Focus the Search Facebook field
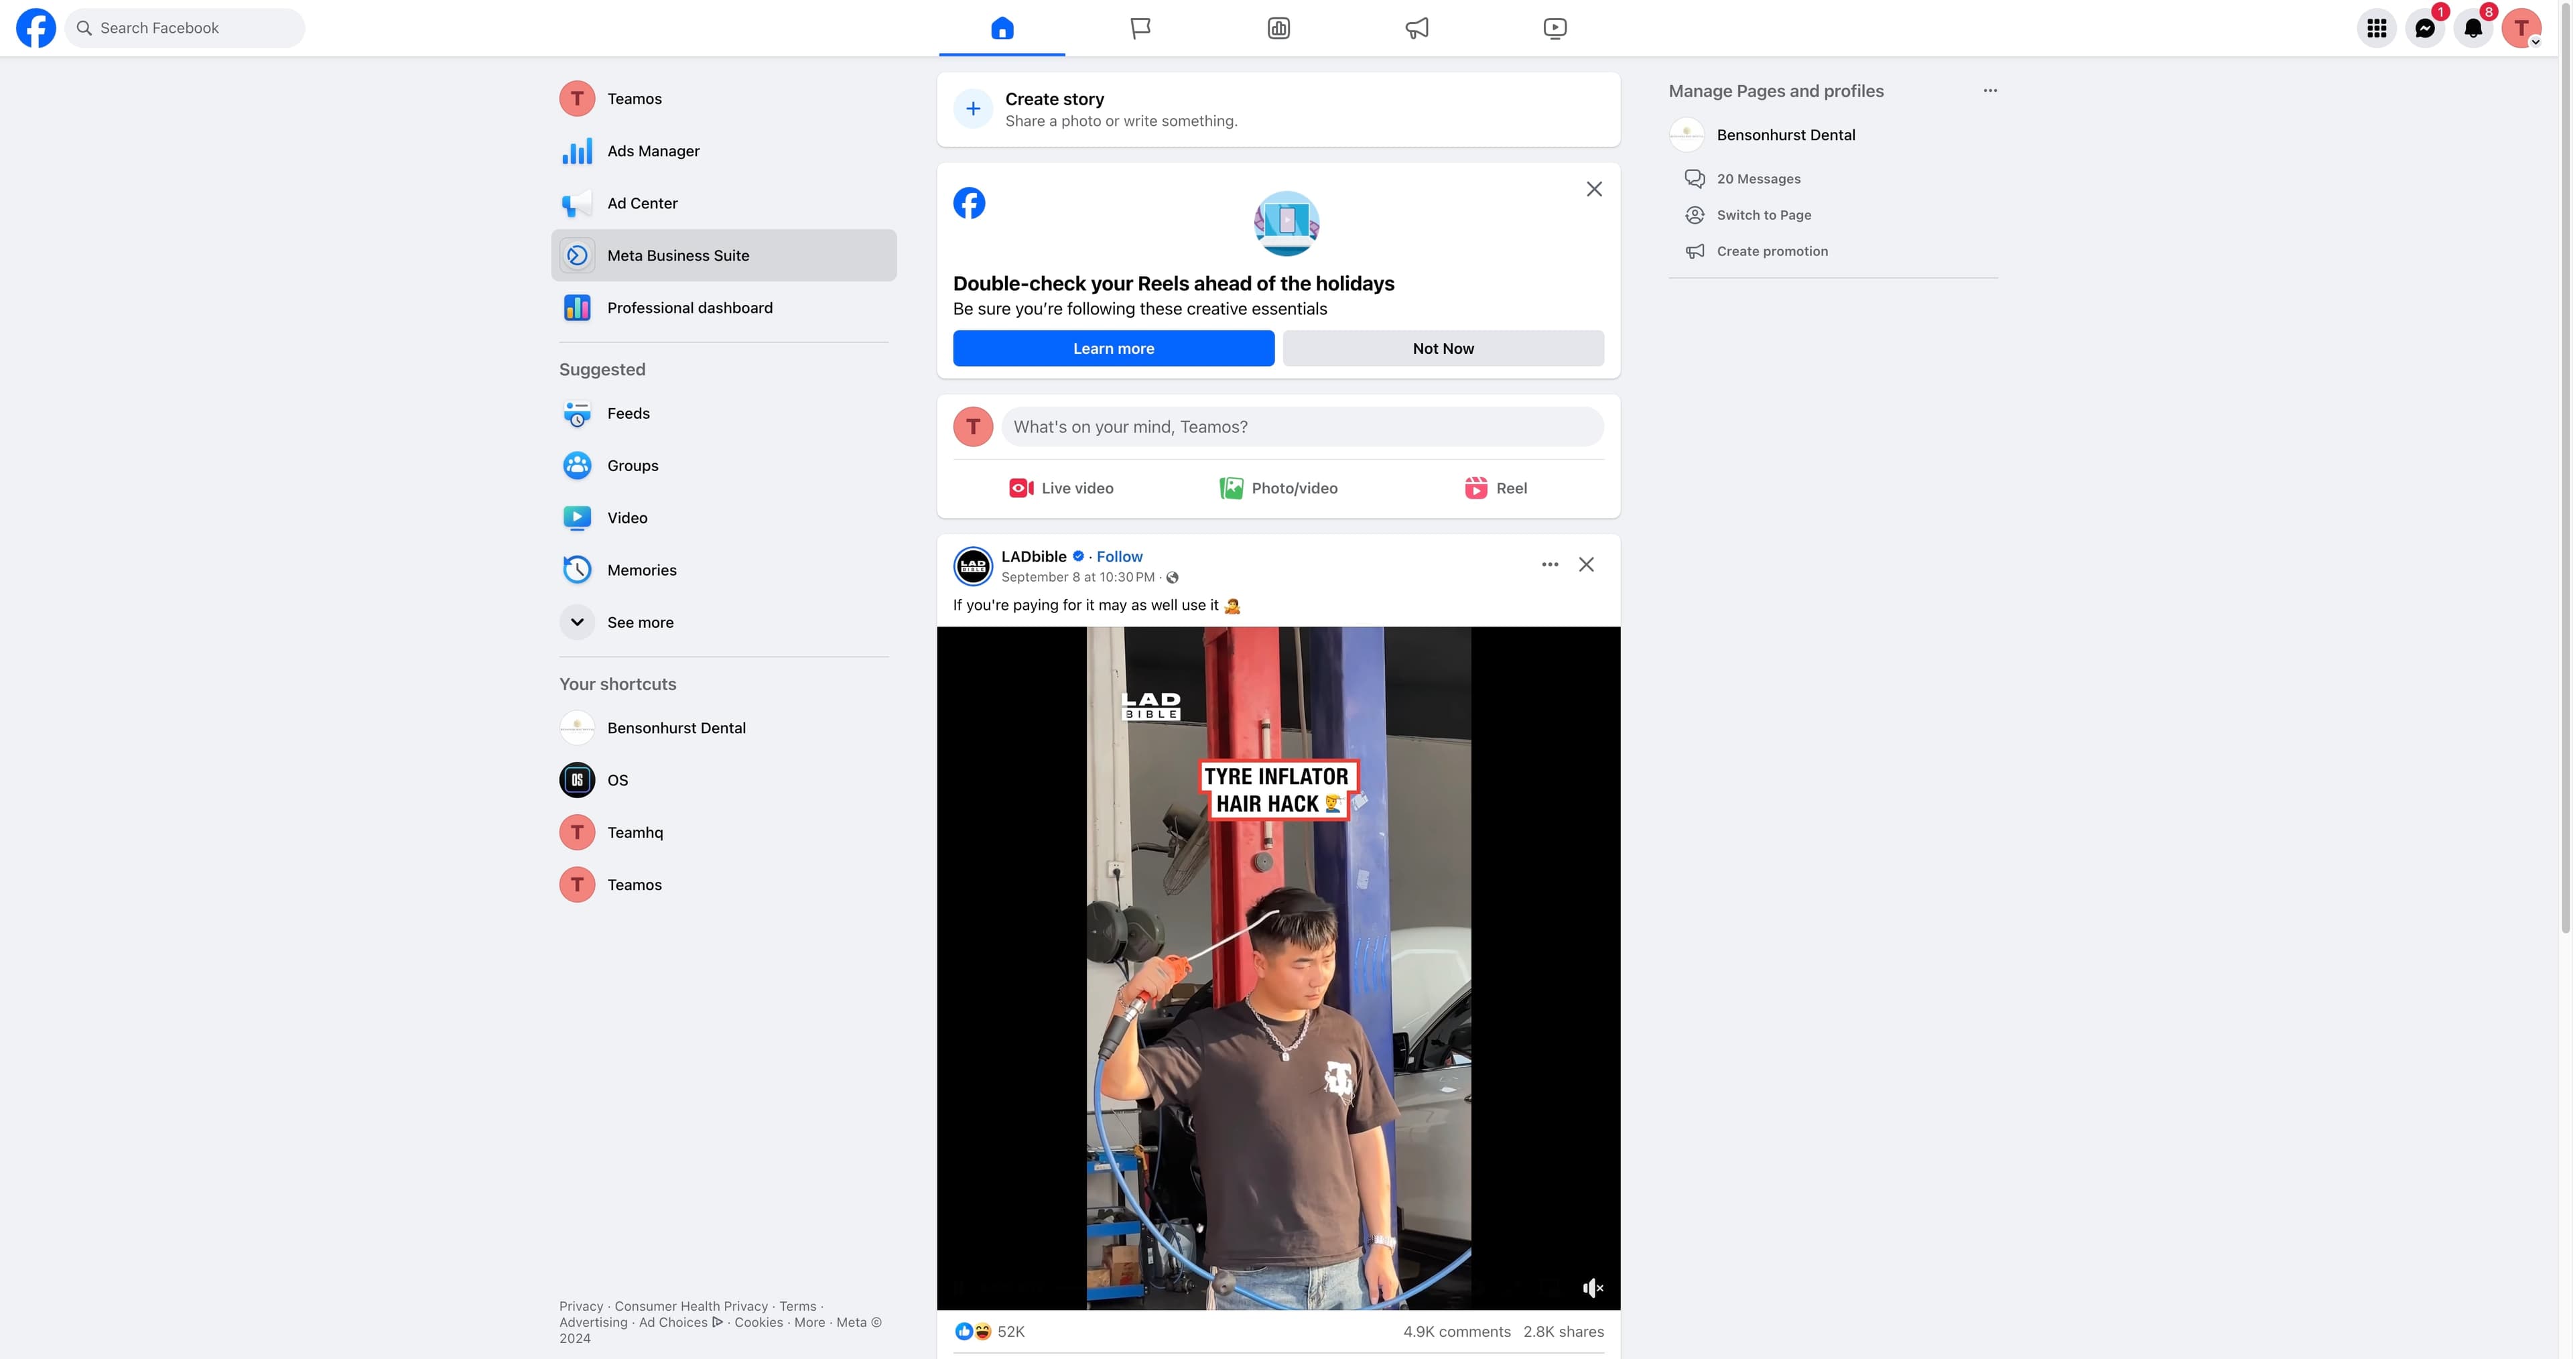The height and width of the screenshot is (1359, 2573). coord(185,28)
